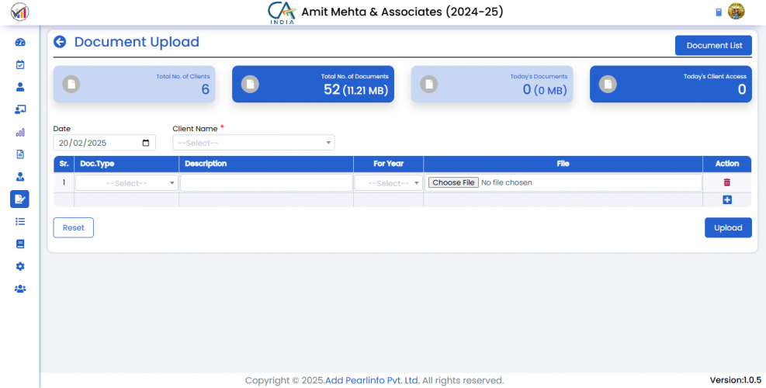Open the single user icon in sidebar

[x=20, y=87]
